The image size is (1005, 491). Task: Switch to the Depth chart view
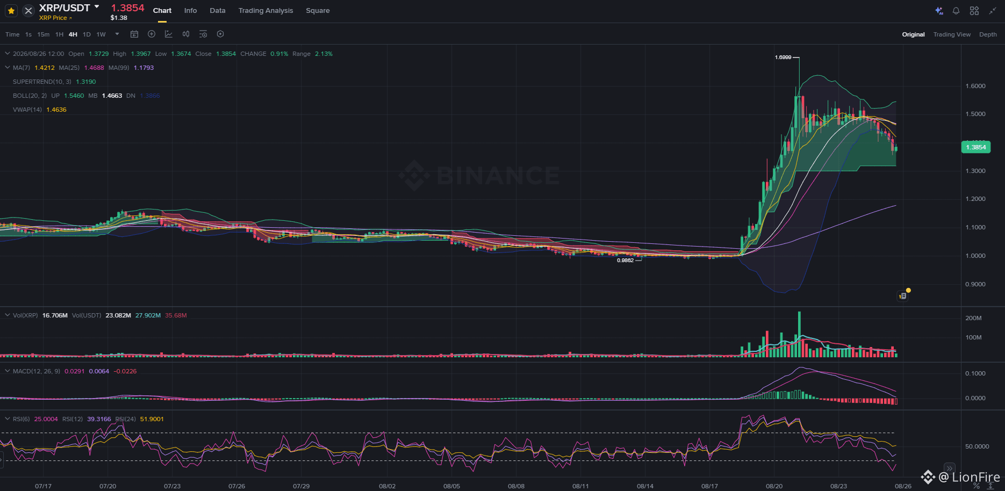tap(988, 34)
